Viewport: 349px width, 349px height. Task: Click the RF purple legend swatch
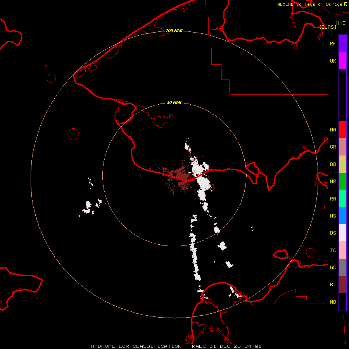pos(342,43)
